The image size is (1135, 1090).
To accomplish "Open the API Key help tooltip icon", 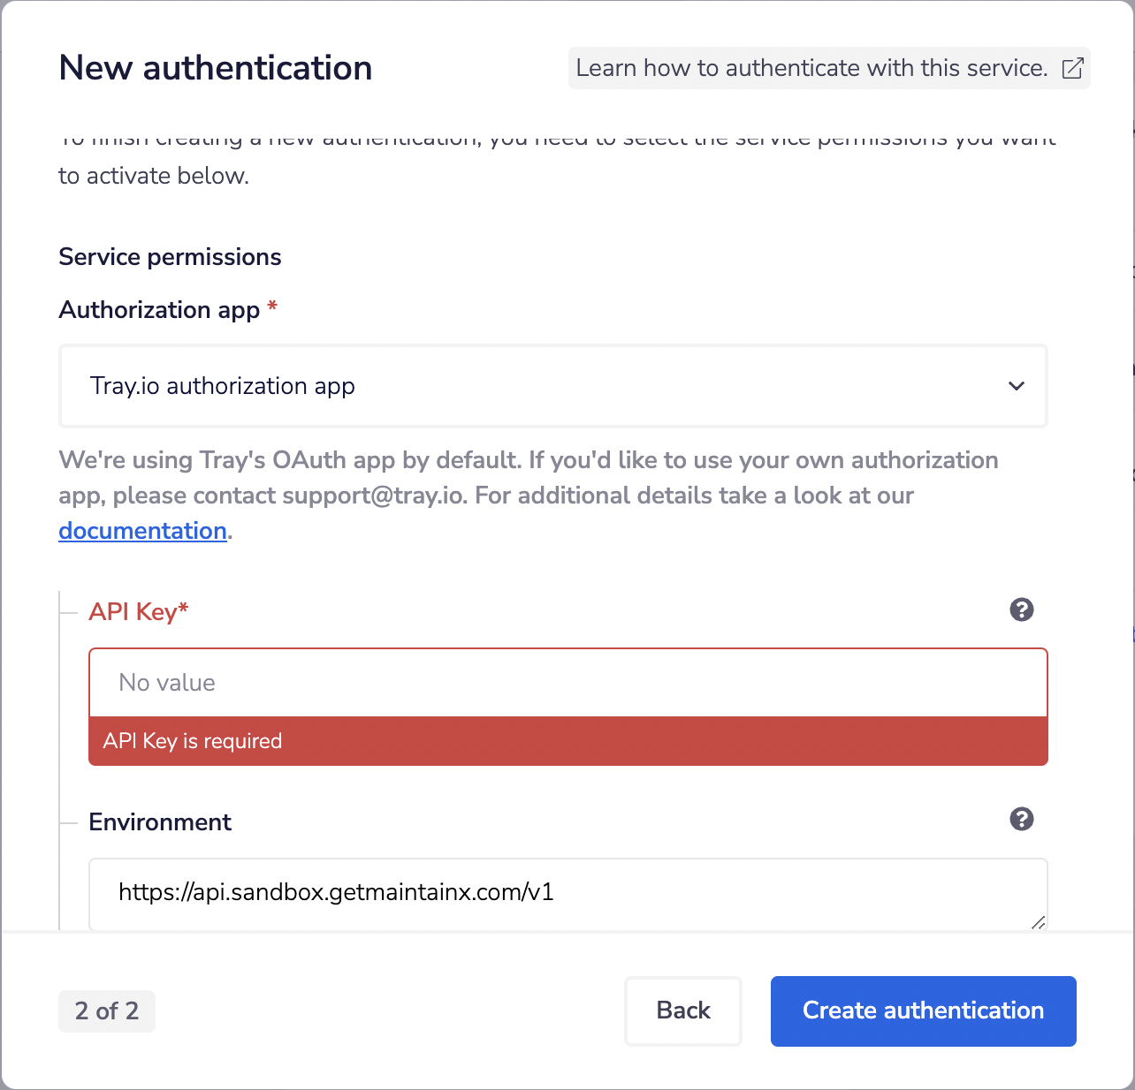I will click(x=1022, y=609).
